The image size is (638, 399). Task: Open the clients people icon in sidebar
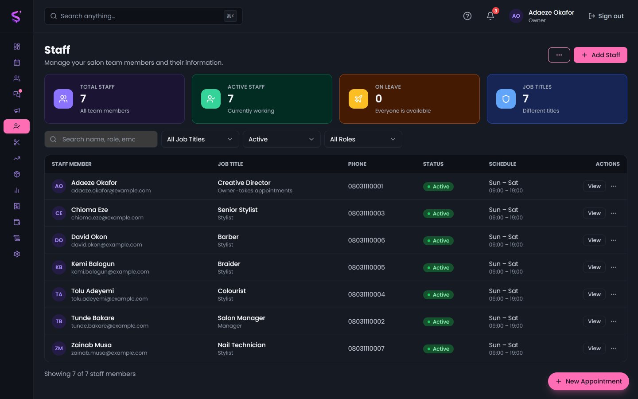pyautogui.click(x=17, y=78)
